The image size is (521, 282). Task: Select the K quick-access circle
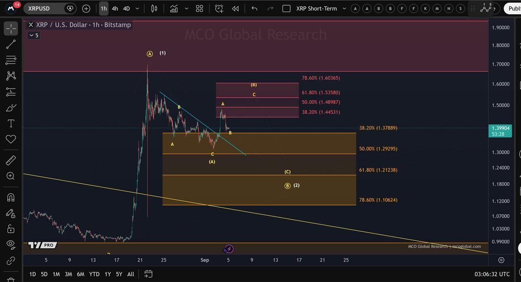coord(425,9)
